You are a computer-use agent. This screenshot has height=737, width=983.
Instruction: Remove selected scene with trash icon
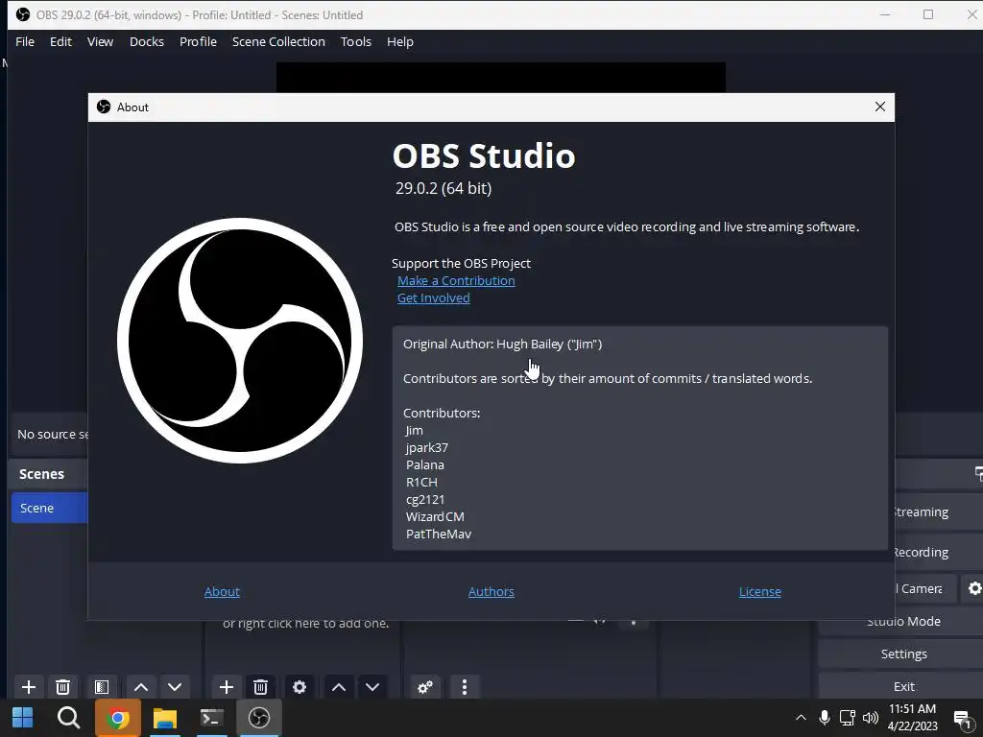click(62, 687)
